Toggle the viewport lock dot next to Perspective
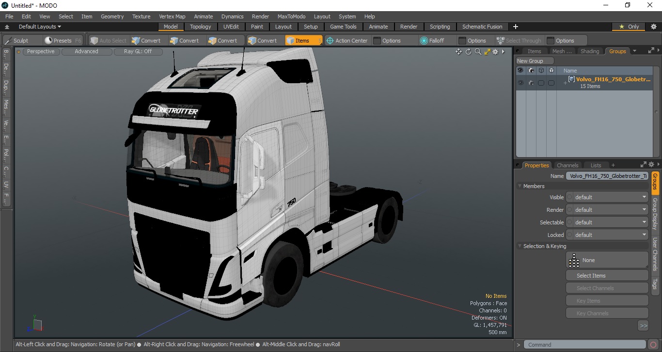This screenshot has width=662, height=352. click(x=19, y=52)
